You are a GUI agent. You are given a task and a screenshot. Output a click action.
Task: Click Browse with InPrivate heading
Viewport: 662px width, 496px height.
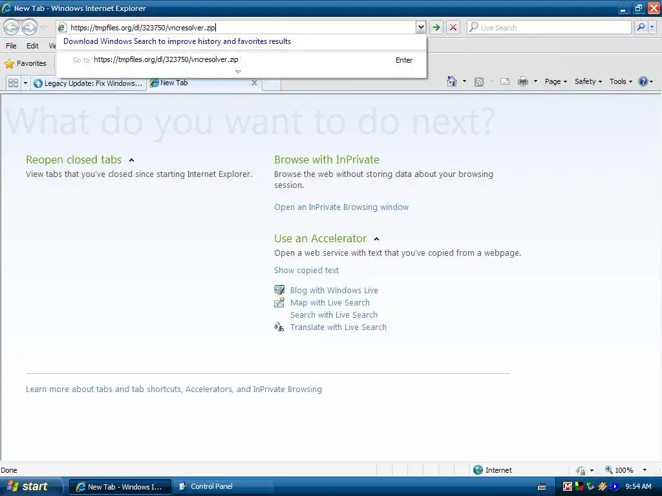(x=326, y=160)
